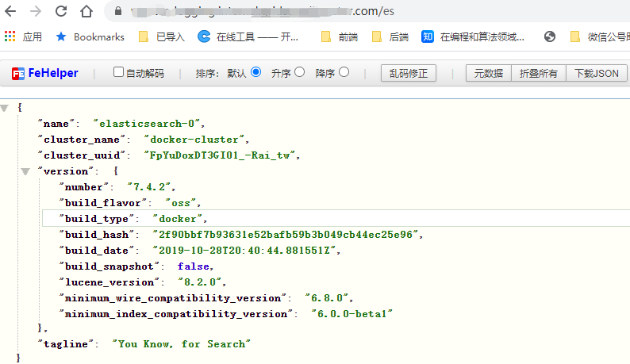630x364 pixels.
Task: View site security via the padlock icon
Action: point(118,11)
